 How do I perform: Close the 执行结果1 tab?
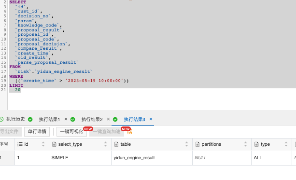(x=66, y=119)
